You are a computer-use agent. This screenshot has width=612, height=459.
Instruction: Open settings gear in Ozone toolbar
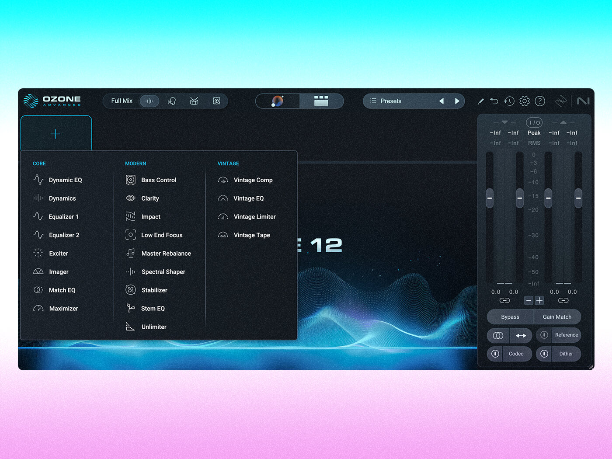(x=524, y=101)
